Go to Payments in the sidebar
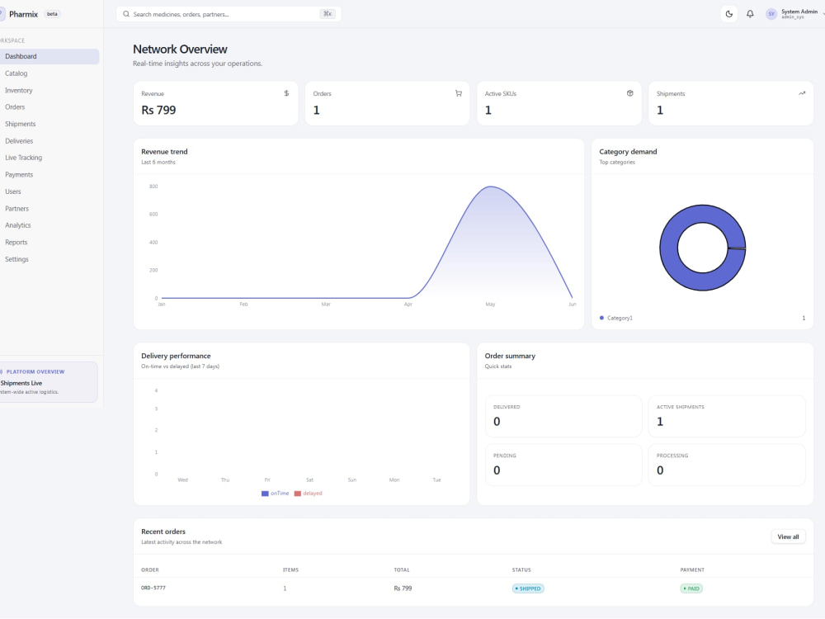 (49, 175)
